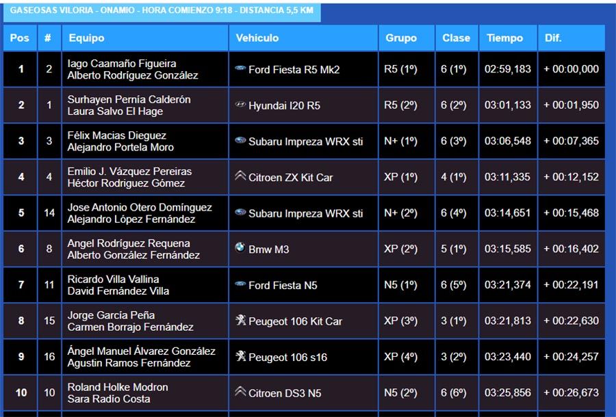The image size is (616, 417).
Task: Click the Grupo column header
Action: [x=401, y=38]
